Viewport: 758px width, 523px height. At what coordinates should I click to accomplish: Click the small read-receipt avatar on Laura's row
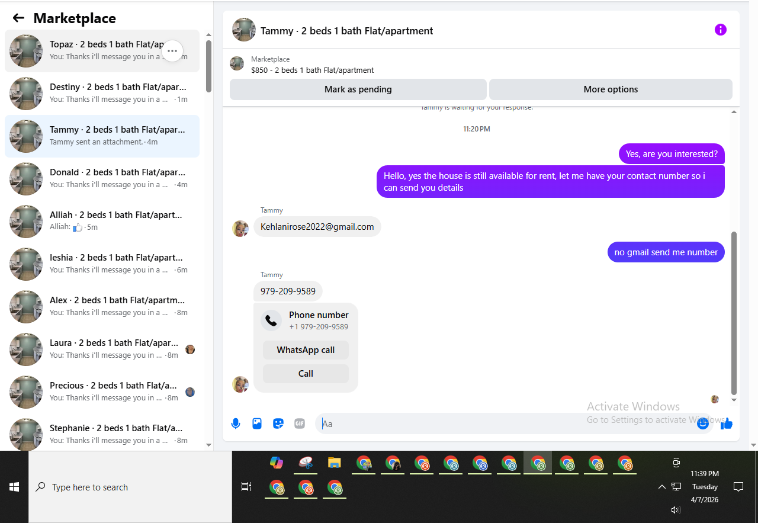click(x=190, y=349)
